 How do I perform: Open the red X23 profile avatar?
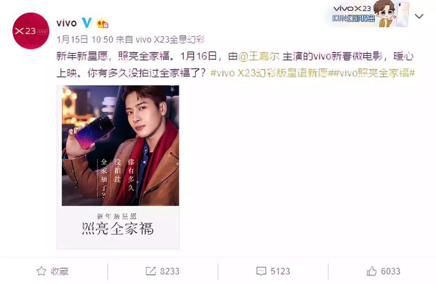(x=31, y=31)
